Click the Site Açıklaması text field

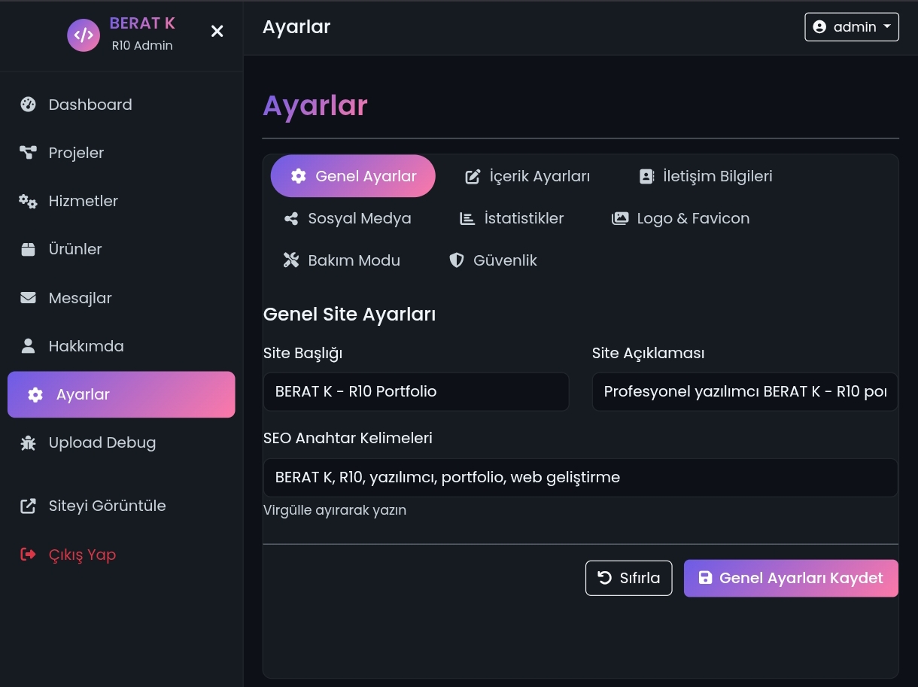click(x=745, y=391)
